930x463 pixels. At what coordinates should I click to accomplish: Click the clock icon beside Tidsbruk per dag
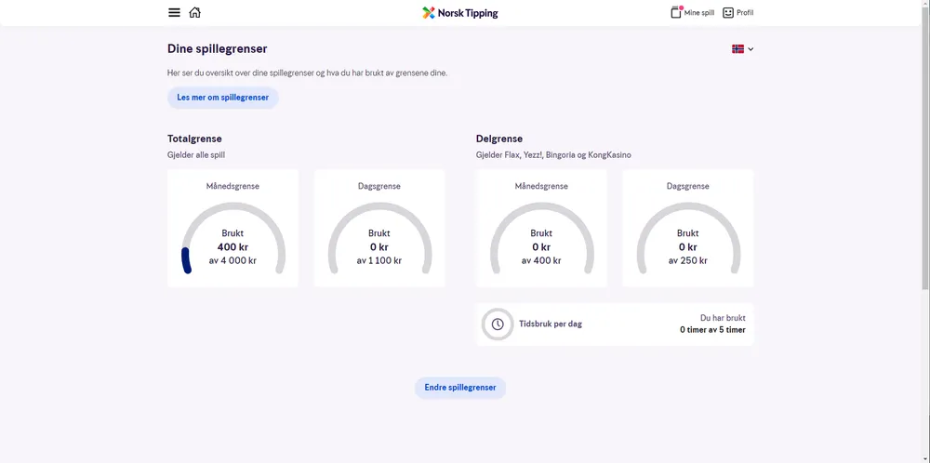498,324
